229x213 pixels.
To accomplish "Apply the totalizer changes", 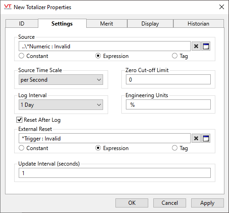I will click(208, 203).
